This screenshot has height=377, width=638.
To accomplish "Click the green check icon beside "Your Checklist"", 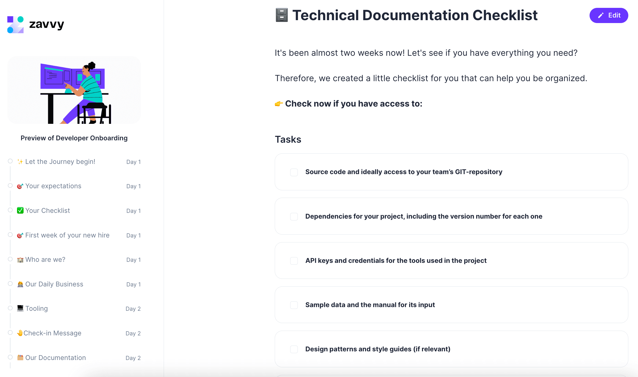I will pos(20,210).
